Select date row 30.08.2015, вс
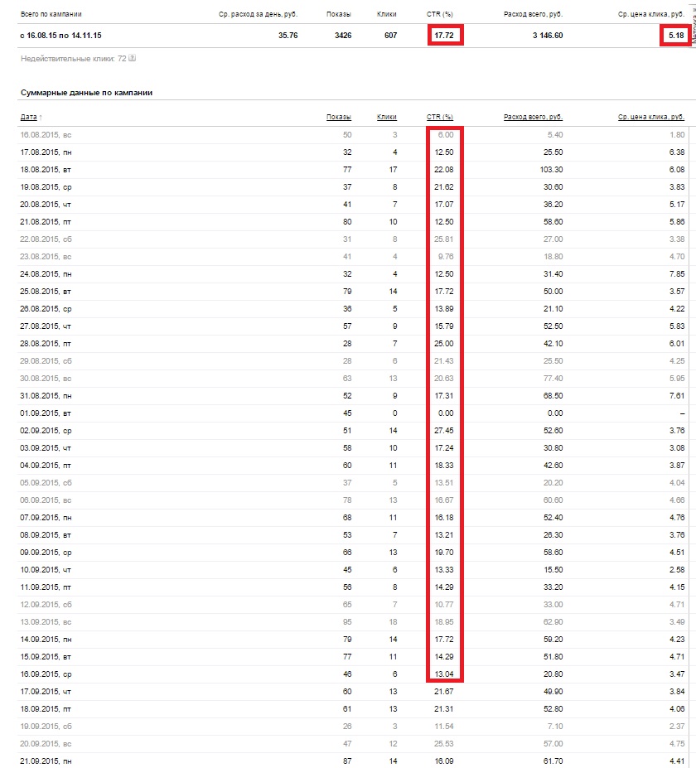 353,378
